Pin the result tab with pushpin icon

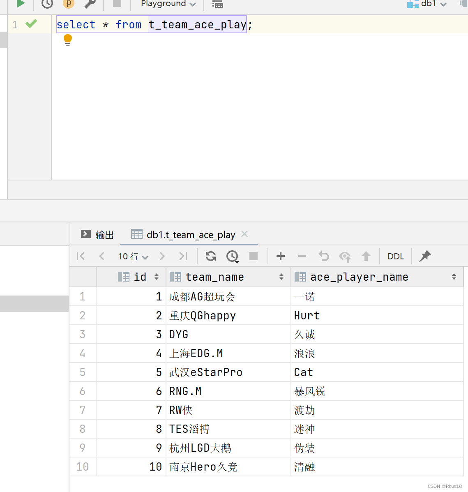click(425, 256)
